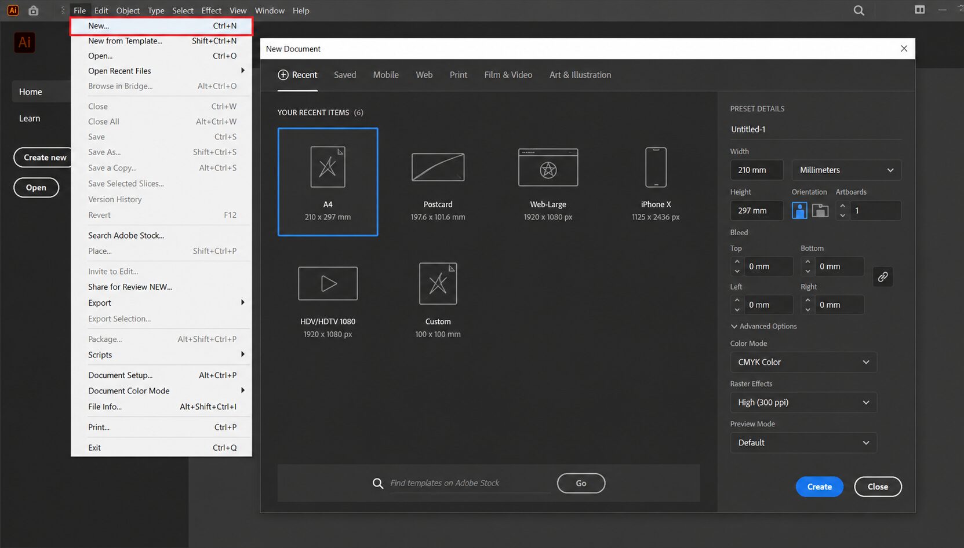Choose Open... in the File menu
The image size is (964, 548).
pyautogui.click(x=161, y=56)
